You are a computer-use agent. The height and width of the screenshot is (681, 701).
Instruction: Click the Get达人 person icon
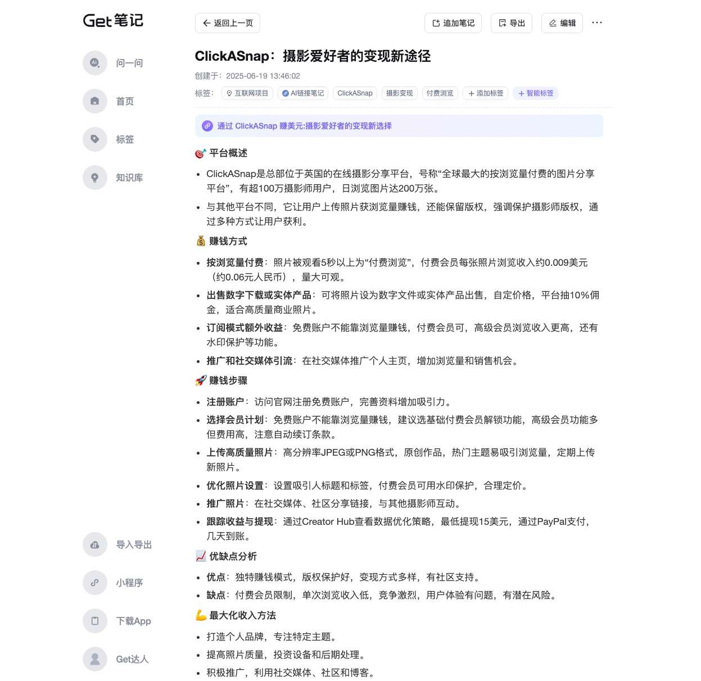(95, 659)
